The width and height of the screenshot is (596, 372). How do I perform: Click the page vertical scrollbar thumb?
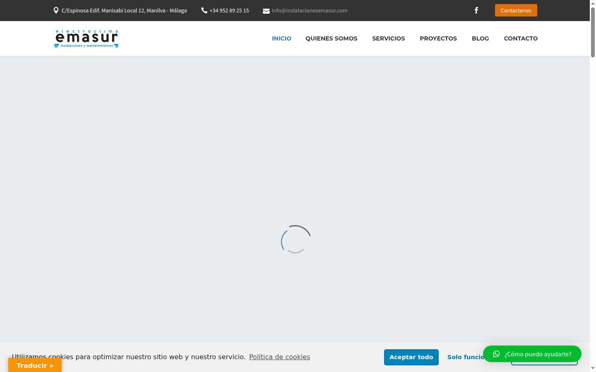coord(593,32)
